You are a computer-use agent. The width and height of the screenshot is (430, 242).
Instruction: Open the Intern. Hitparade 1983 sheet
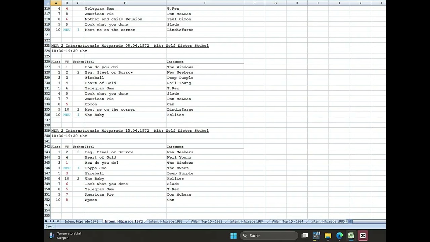pos(166,221)
